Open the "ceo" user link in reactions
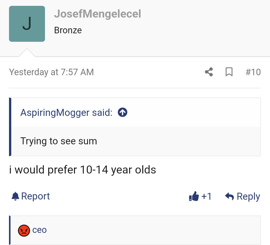 (39, 230)
